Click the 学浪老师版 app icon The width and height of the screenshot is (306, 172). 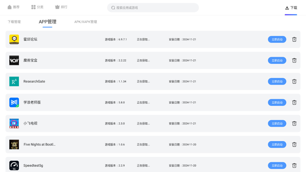(14, 102)
